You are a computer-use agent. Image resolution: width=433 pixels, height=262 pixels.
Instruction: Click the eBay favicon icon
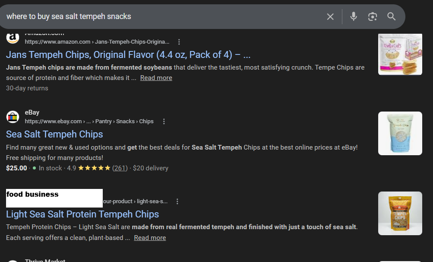coord(13,117)
